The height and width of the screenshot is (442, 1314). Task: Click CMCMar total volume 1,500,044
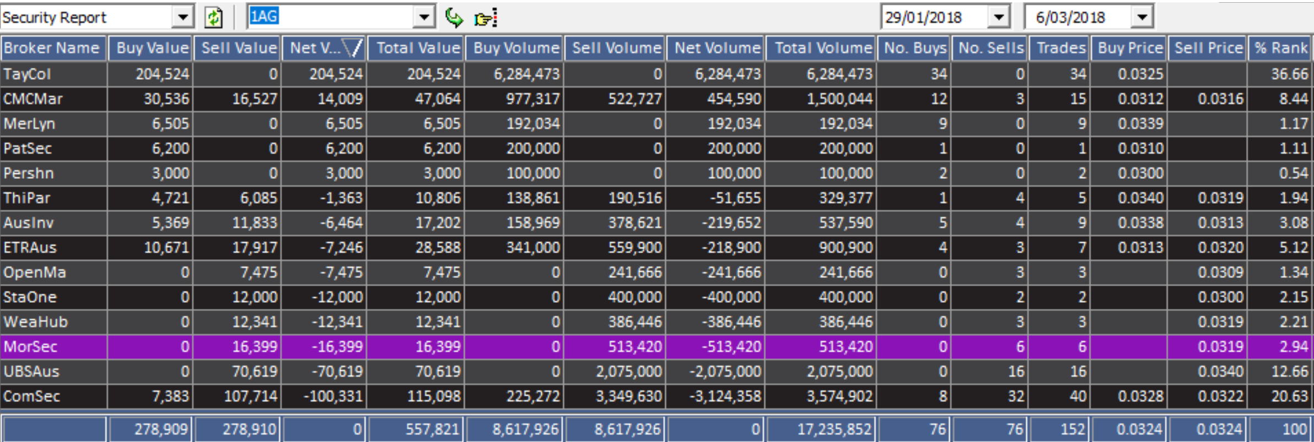click(840, 99)
